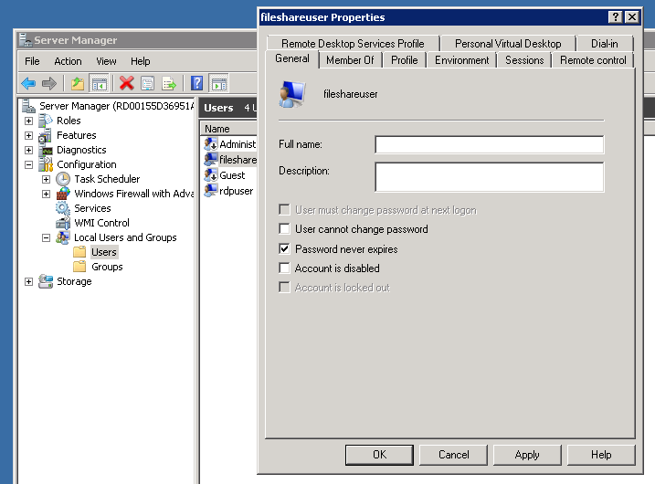Click the context help question mark in dialog title

[615, 17]
